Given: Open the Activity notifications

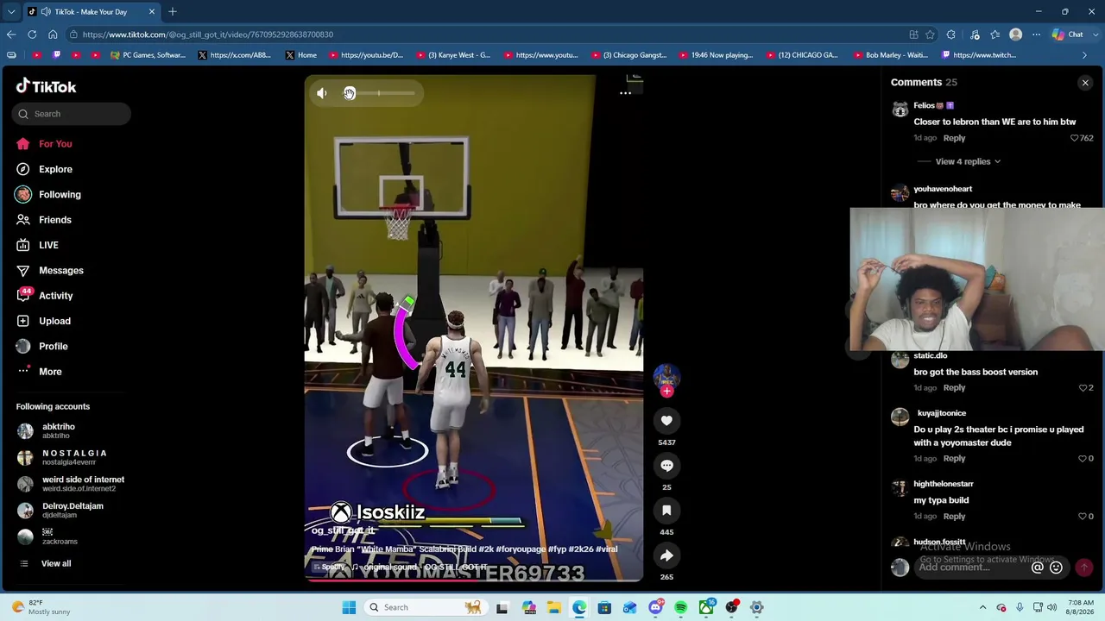Looking at the screenshot, I should [45, 296].
